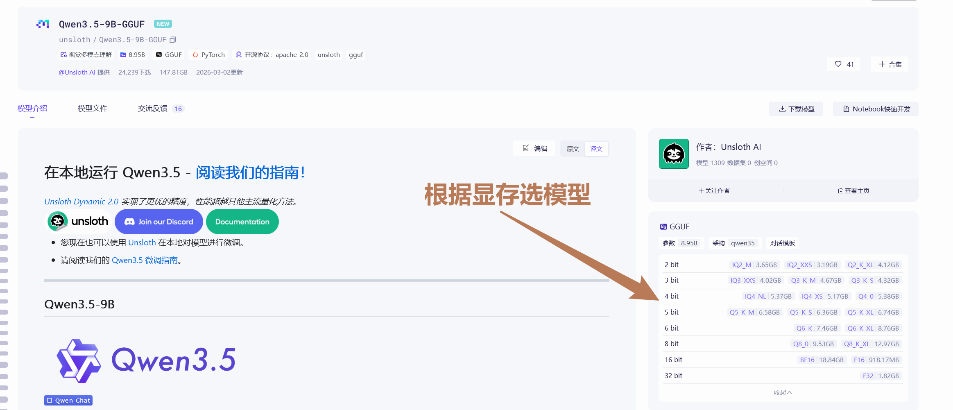Click the 对话模板 tag
Screen dimensions: 953x410
point(782,243)
